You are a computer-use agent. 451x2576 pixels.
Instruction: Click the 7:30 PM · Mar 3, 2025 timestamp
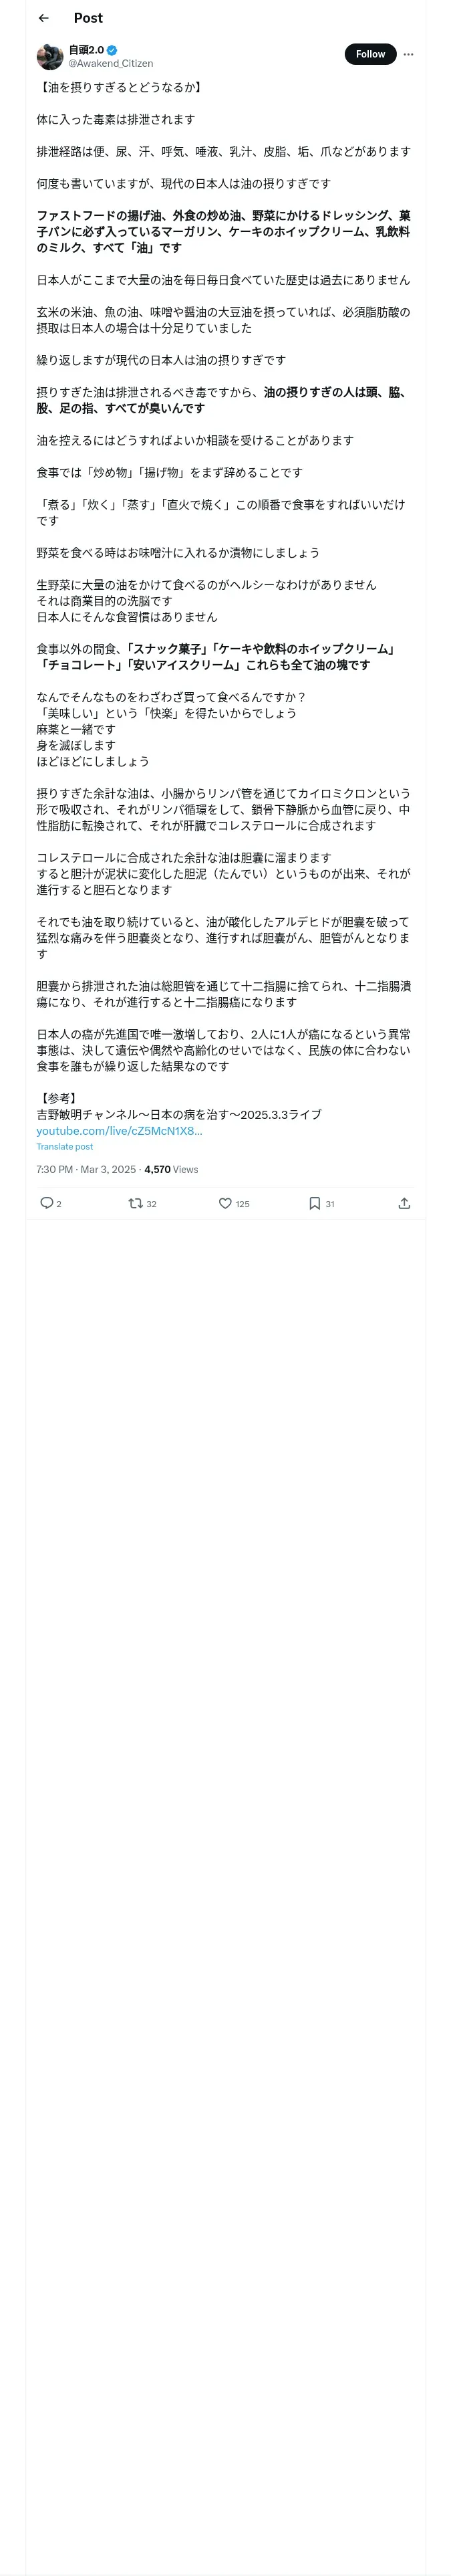[85, 1169]
